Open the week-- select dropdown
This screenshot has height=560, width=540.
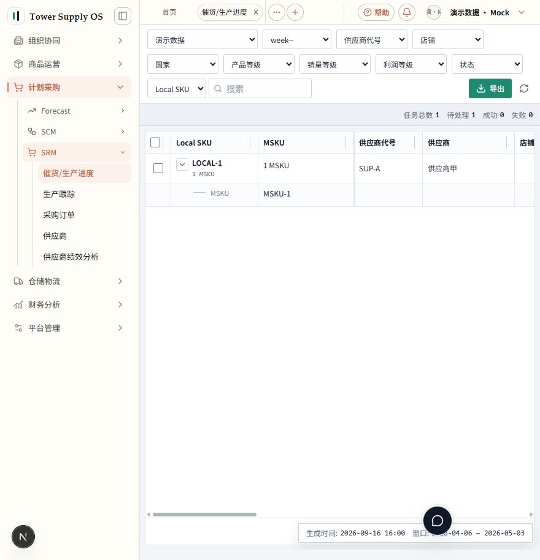[297, 40]
